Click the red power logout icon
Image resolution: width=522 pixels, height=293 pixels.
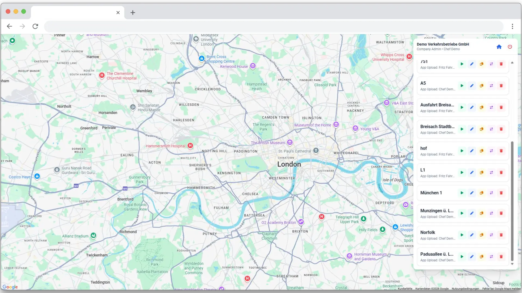(x=510, y=47)
